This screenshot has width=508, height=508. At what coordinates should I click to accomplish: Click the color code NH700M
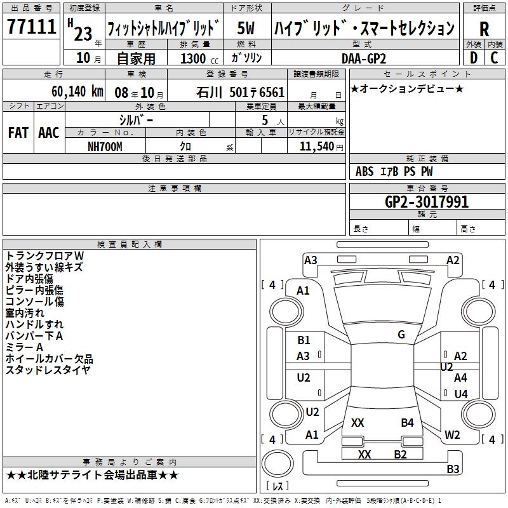coord(105,147)
